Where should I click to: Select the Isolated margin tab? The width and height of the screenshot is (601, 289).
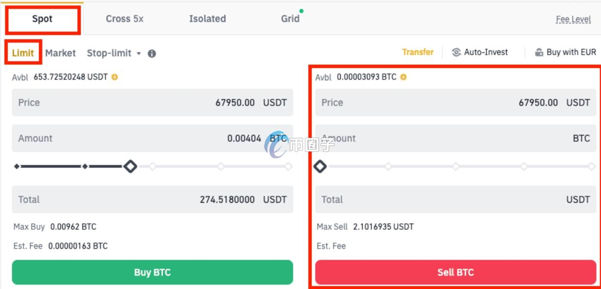(x=207, y=19)
